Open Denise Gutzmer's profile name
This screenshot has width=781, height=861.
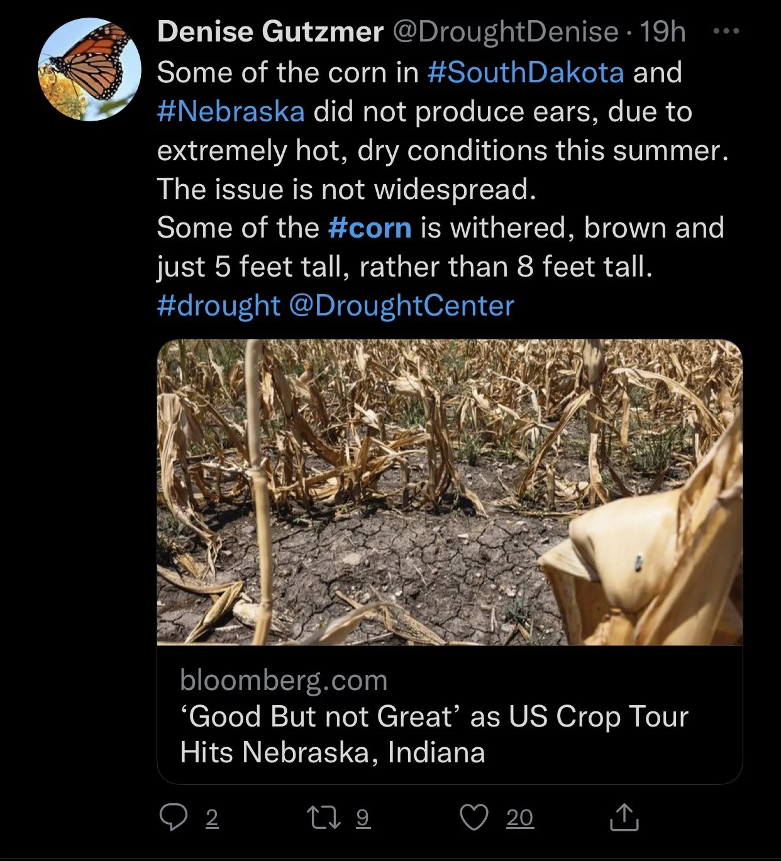[270, 31]
